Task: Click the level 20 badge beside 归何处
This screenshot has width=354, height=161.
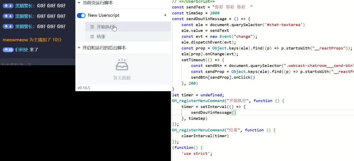Action: (x=8, y=50)
